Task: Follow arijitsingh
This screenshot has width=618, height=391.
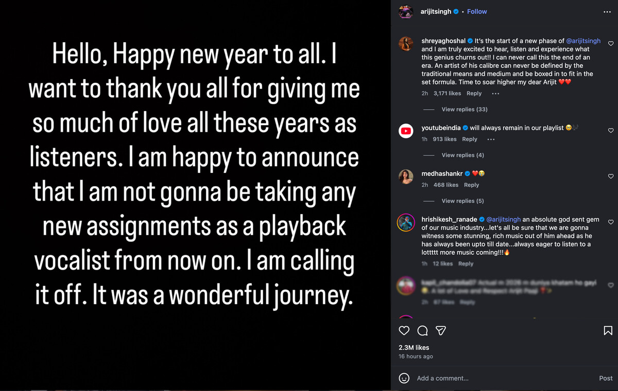Action: point(477,12)
